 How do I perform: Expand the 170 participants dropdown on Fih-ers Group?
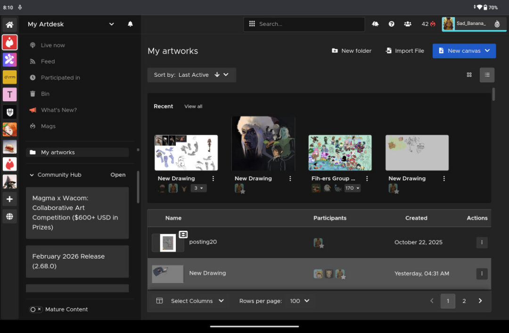[352, 188]
